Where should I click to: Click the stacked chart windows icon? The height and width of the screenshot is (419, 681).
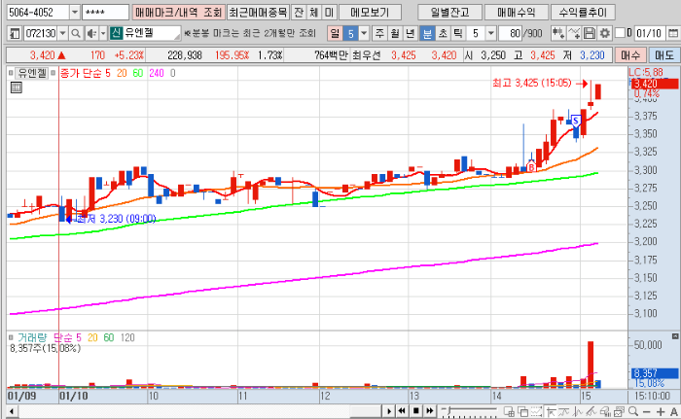(x=619, y=411)
